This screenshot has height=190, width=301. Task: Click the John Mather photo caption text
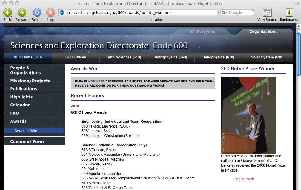[253, 163]
